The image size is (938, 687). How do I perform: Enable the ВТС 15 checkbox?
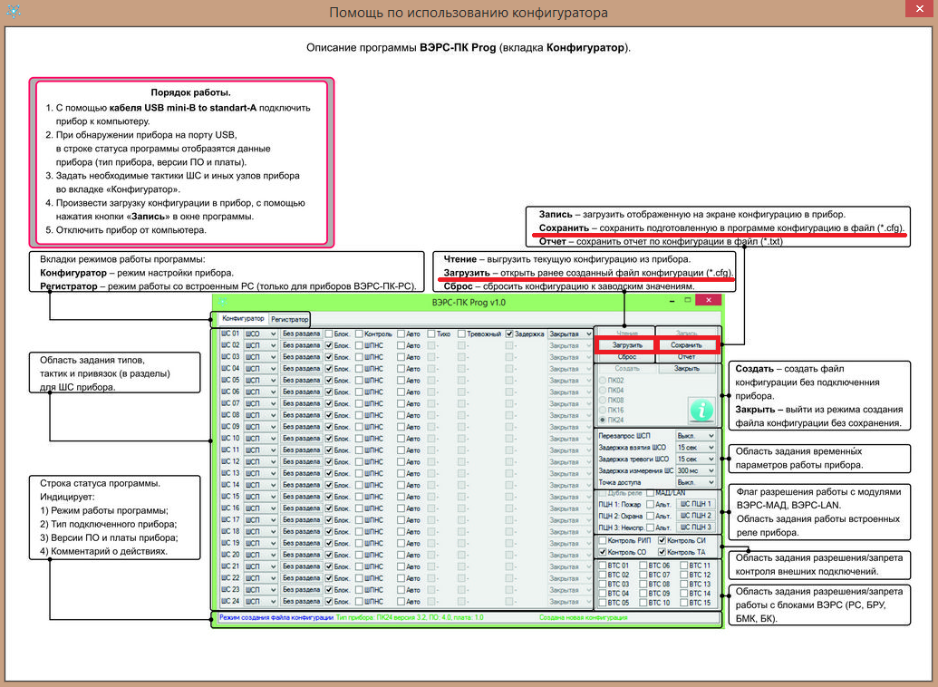pos(683,604)
